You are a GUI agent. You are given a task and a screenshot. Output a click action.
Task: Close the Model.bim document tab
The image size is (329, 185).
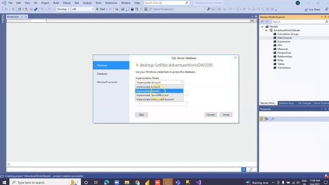tap(26, 17)
